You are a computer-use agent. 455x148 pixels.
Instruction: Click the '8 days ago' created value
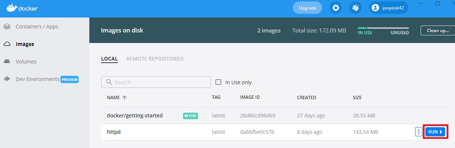click(x=310, y=132)
